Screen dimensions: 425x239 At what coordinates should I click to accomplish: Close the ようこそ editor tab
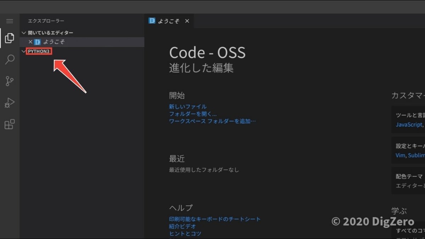187,21
